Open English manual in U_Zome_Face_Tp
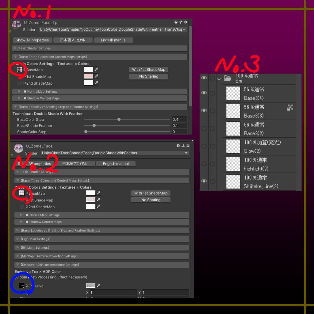Image resolution: width=314 pixels, height=314 pixels. 113,40
